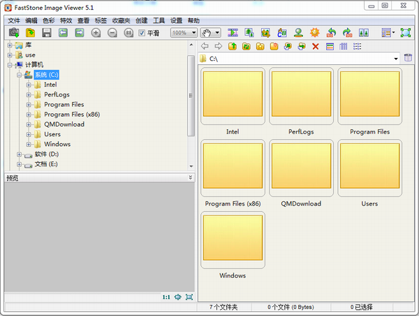Go back with the left arrow icon
The image size is (419, 316).
coord(205,47)
